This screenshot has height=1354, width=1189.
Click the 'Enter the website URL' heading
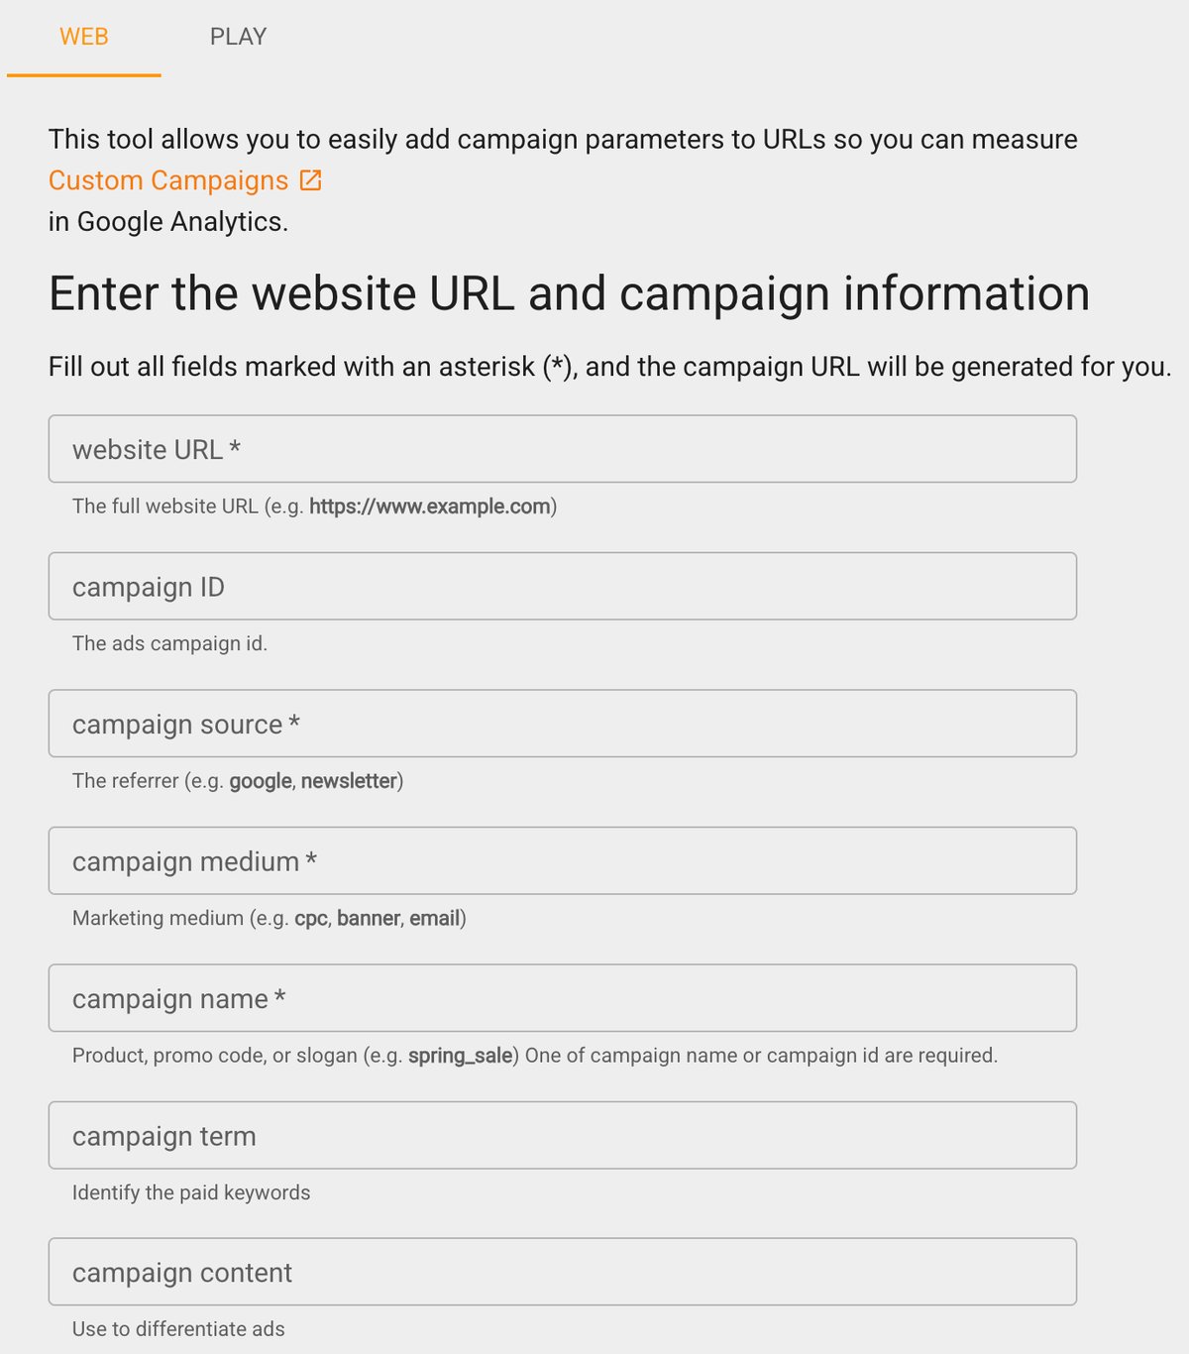coord(570,293)
